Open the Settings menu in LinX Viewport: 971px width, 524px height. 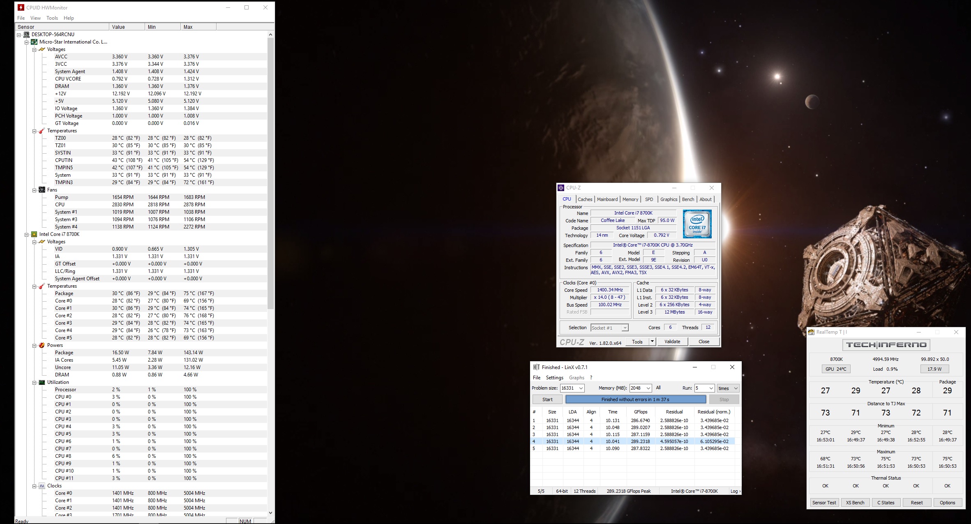click(554, 378)
